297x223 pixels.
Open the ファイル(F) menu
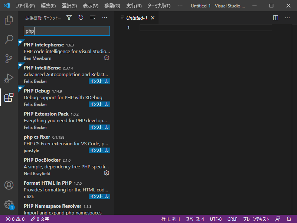[25, 6]
